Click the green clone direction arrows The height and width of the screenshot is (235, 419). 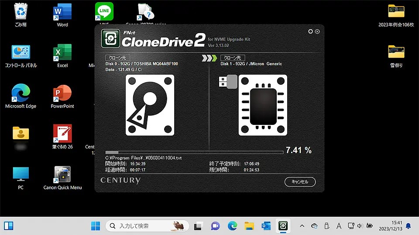point(209,58)
